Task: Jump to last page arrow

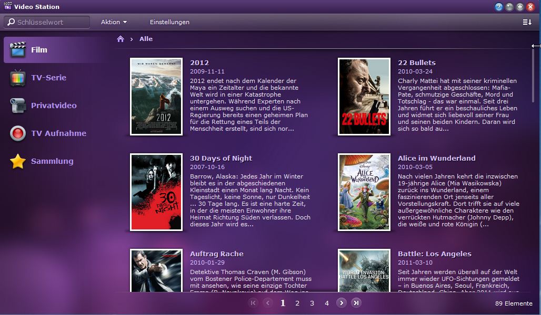Action: [x=356, y=303]
